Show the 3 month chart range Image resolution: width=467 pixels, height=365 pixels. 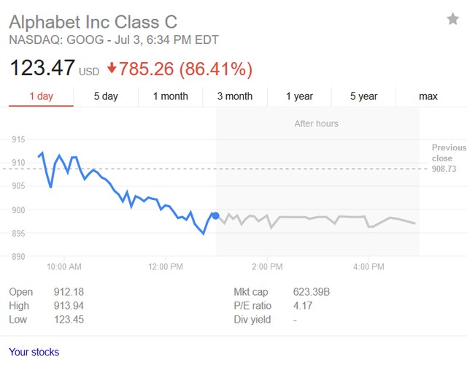(235, 96)
